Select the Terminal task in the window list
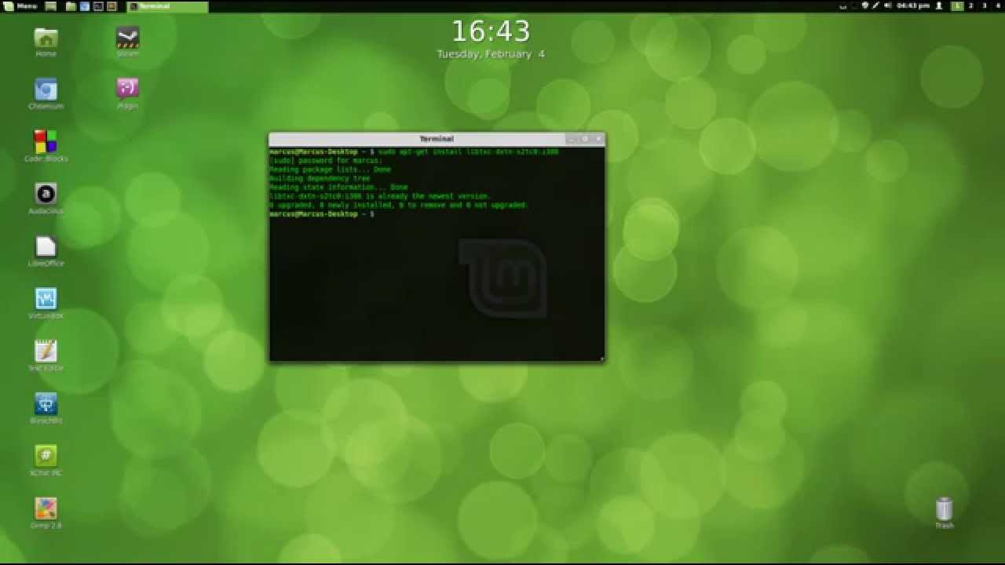The width and height of the screenshot is (1005, 565). point(167,6)
